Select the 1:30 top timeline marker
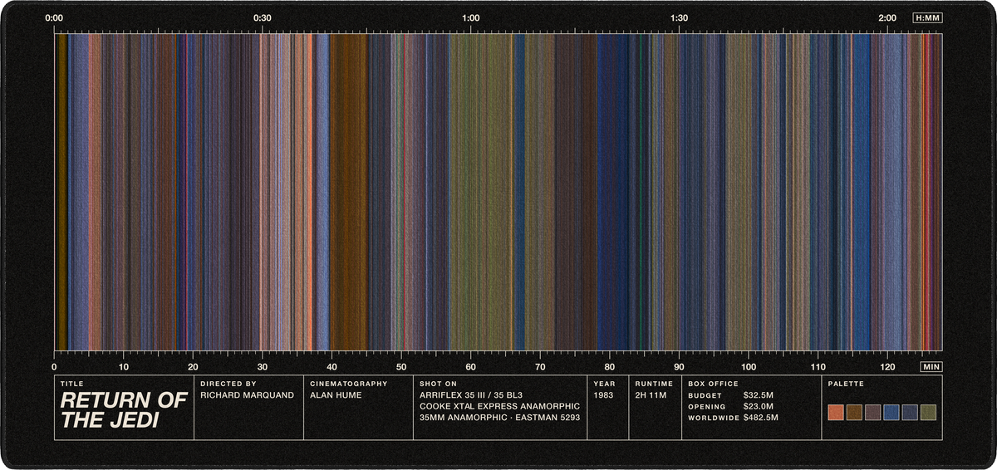997x470 pixels. 679,17
